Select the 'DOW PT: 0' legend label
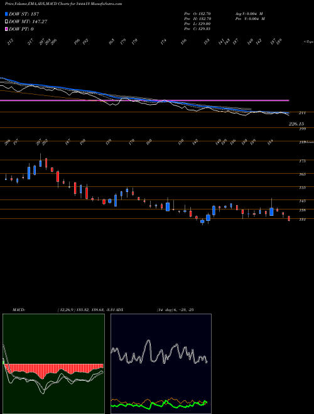The width and height of the screenshot is (314, 414). coord(21,29)
